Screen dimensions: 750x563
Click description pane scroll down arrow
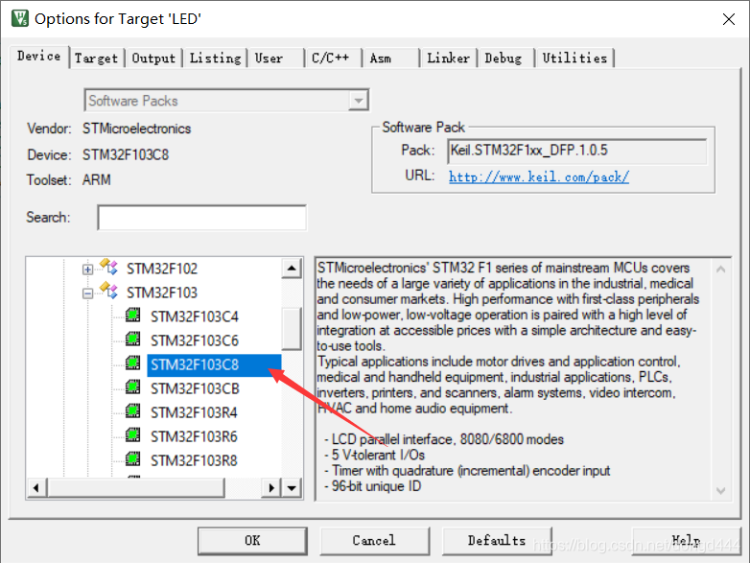pyautogui.click(x=721, y=490)
